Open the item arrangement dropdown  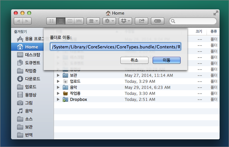point(93,21)
